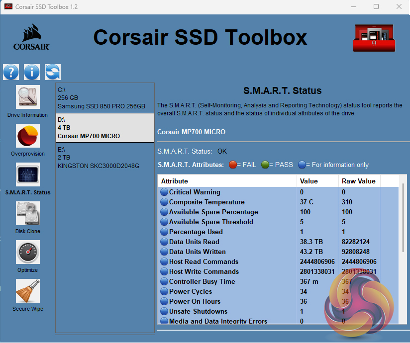This screenshot has height=343, width=410.
Task: Select the Composite Temperature attribute row
Action: click(x=206, y=202)
